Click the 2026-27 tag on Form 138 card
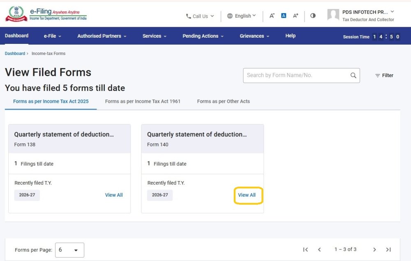 [x=27, y=195]
